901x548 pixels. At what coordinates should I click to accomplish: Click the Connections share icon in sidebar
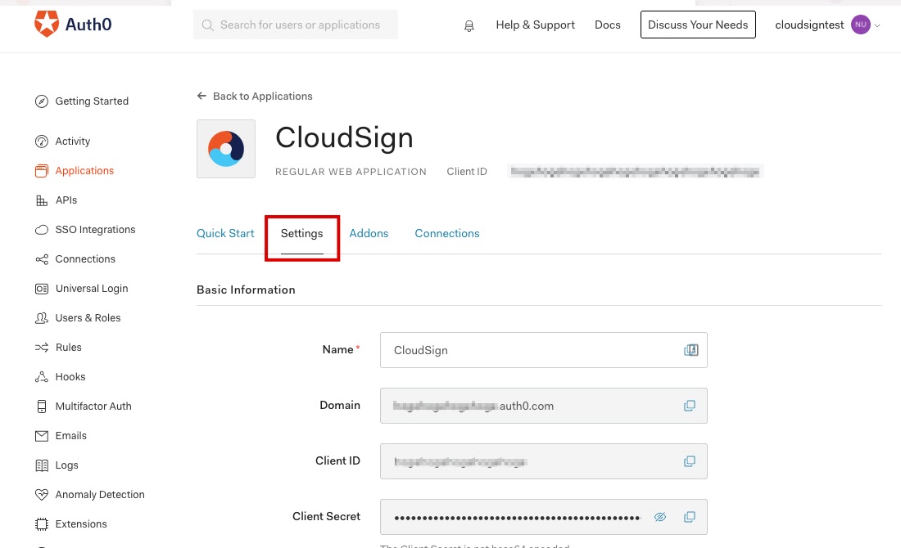pyautogui.click(x=42, y=259)
